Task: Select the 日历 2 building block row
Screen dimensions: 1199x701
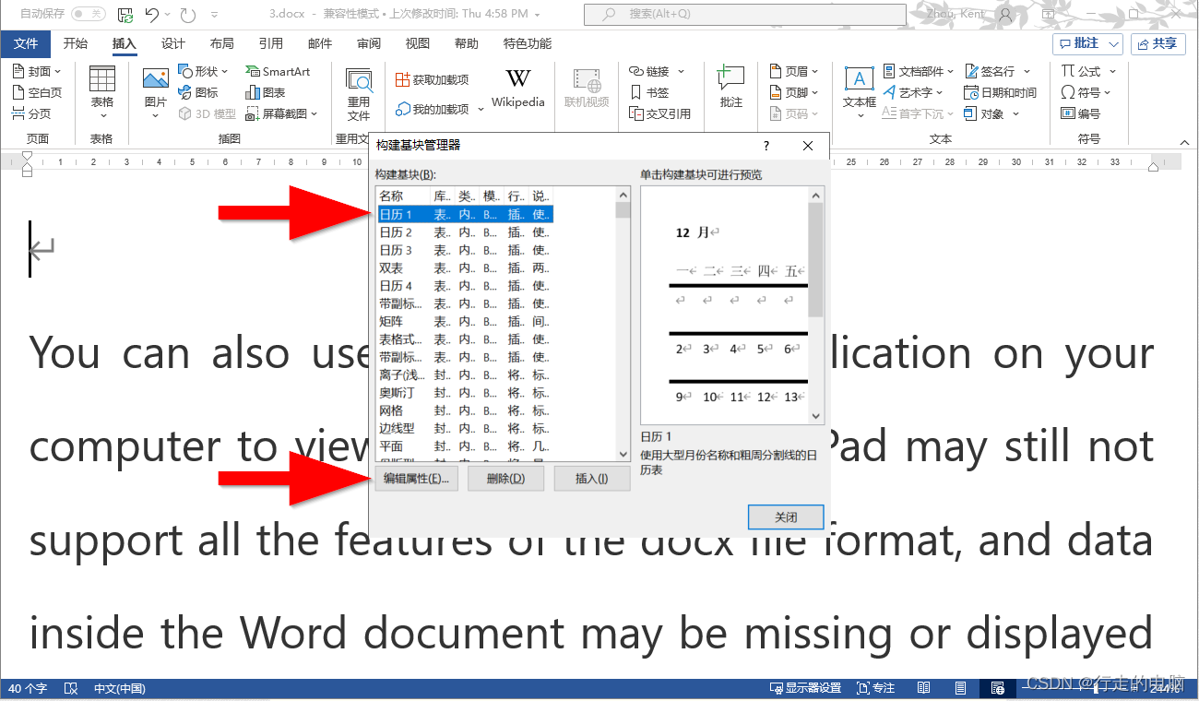Action: [x=465, y=232]
